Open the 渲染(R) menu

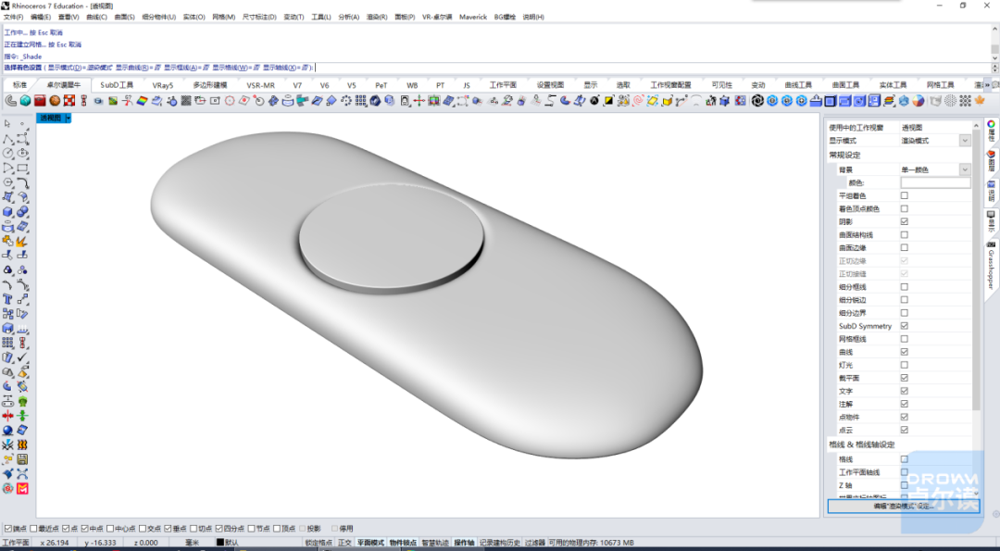(x=376, y=18)
